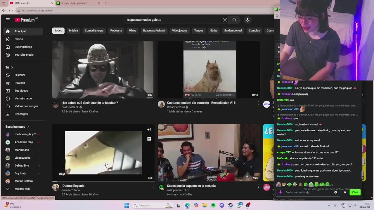Unmute the ¡Quítate Eugenio! preview

coord(149,129)
